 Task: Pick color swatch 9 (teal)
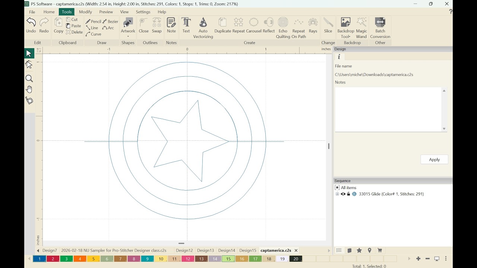[147, 259]
